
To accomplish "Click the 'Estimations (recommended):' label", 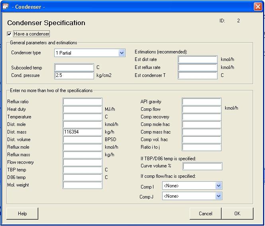I will [x=161, y=52].
